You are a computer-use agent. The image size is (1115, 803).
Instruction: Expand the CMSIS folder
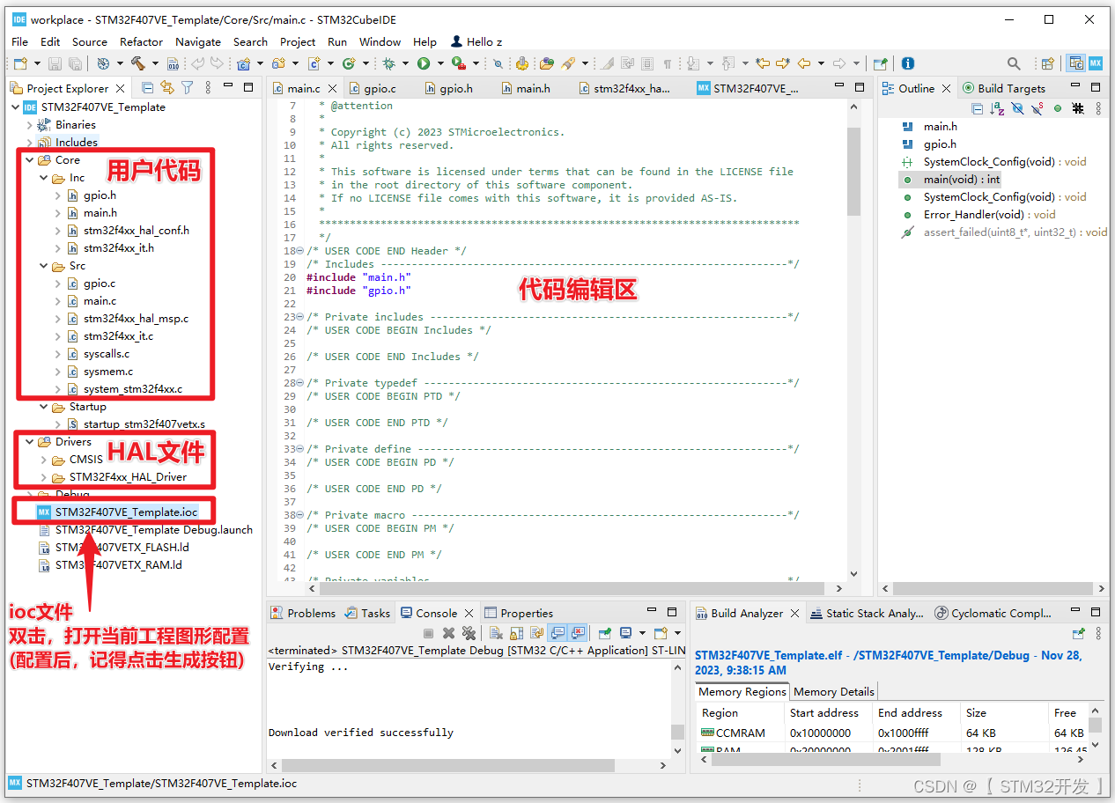(43, 460)
